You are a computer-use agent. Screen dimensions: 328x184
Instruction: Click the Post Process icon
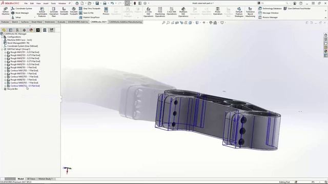click(106, 11)
